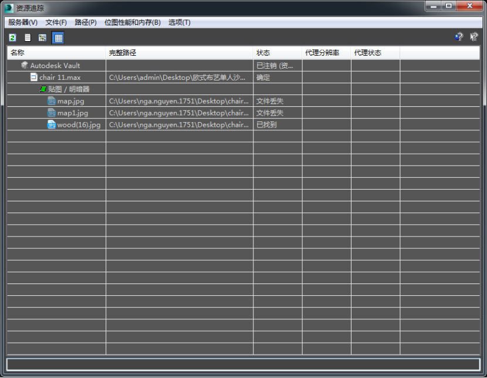The height and width of the screenshot is (378, 487).
Task: Click the context help icon beside the question mark
Action: tap(474, 37)
